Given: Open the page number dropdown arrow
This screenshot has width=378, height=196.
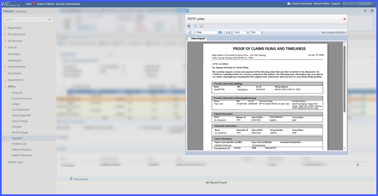Looking at the screenshot, I should (x=248, y=32).
